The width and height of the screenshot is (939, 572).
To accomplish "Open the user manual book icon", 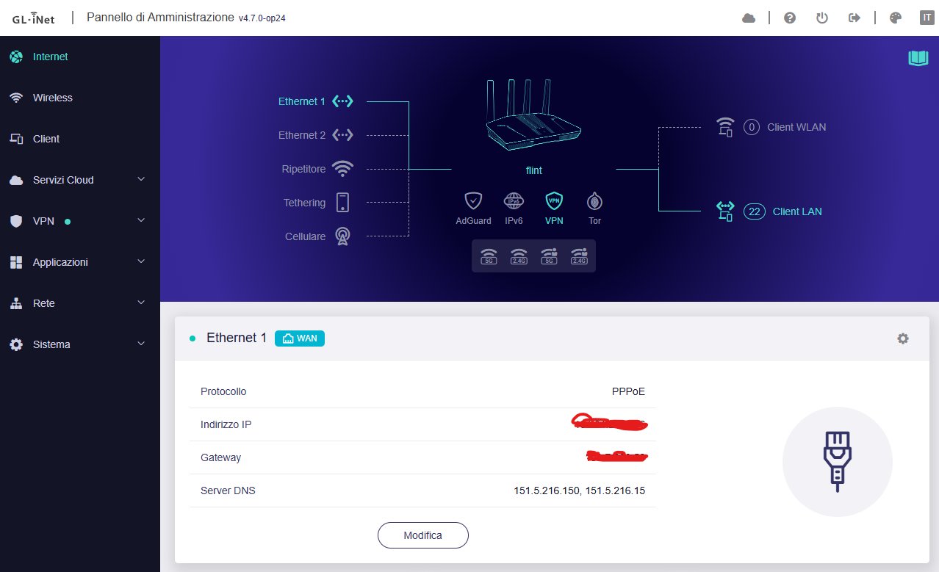I will [x=918, y=59].
